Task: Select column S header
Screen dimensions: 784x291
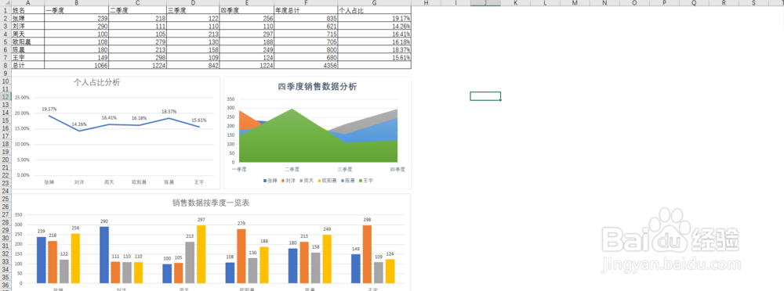Action: coord(754,3)
